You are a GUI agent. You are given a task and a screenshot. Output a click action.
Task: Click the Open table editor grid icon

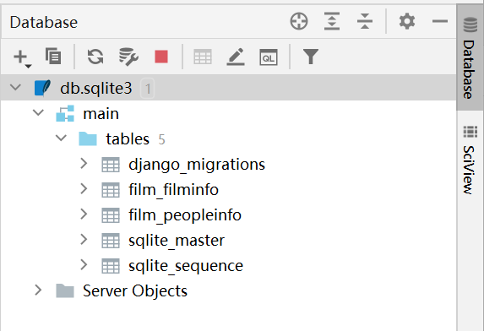203,57
